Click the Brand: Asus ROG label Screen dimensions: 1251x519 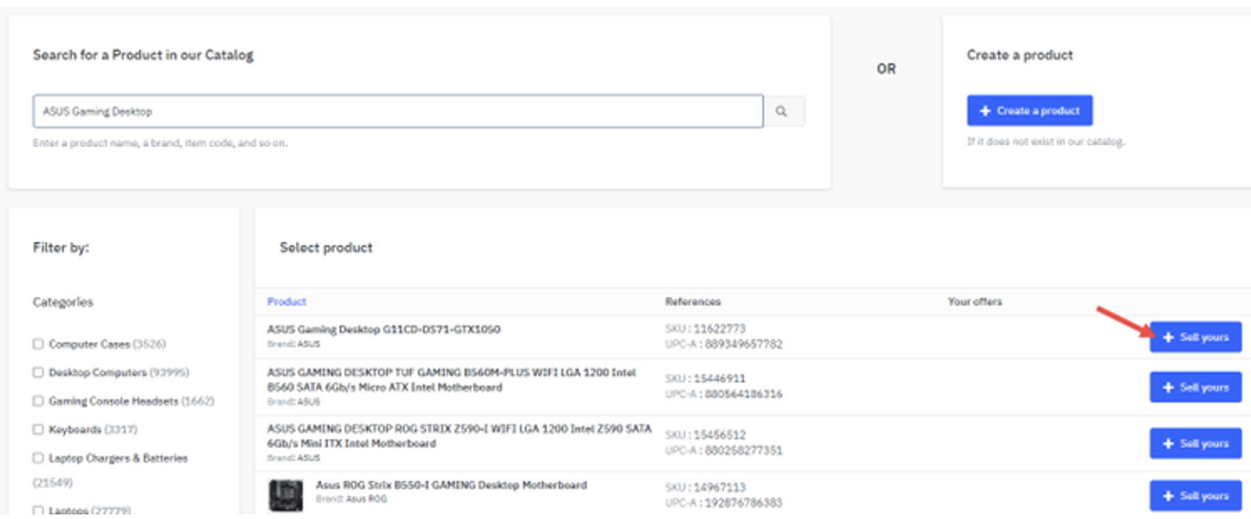[352, 499]
